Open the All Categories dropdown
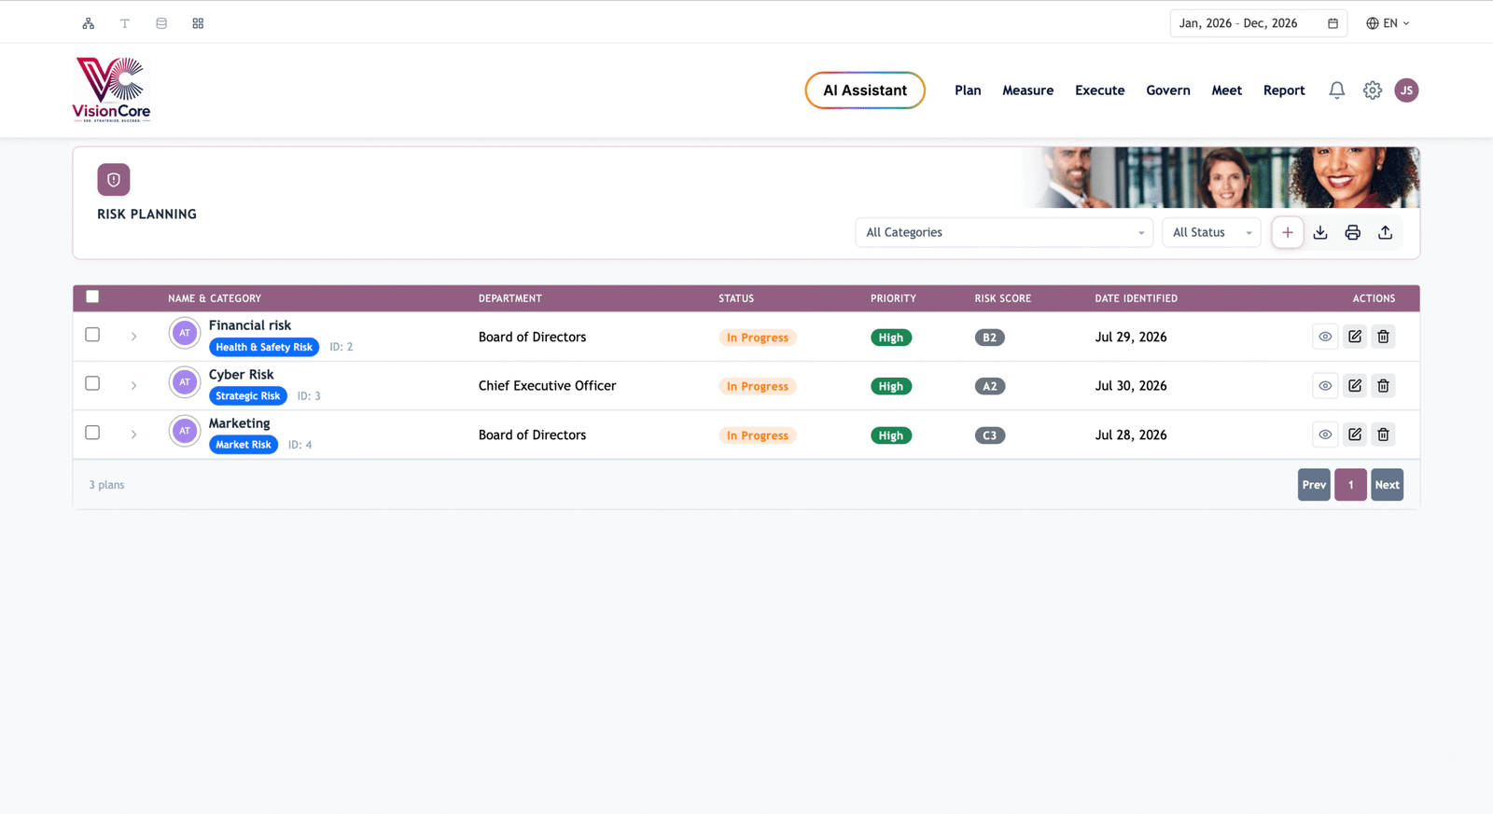This screenshot has height=814, width=1493. 1004,232
